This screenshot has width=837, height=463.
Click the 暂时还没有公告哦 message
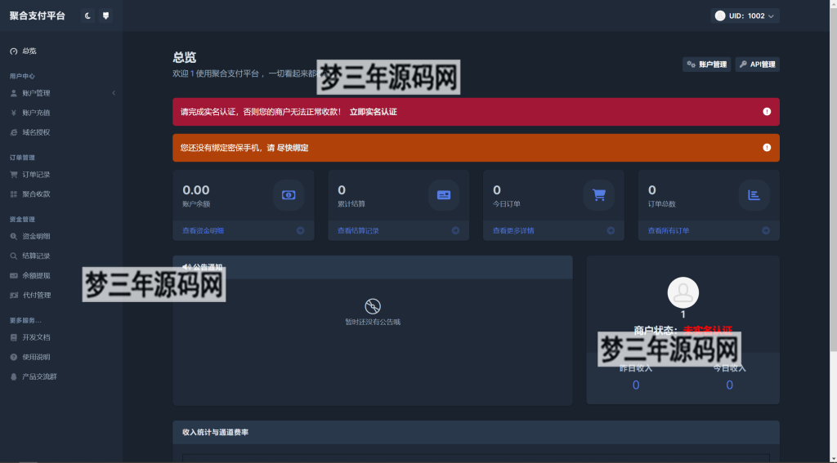coord(373,323)
